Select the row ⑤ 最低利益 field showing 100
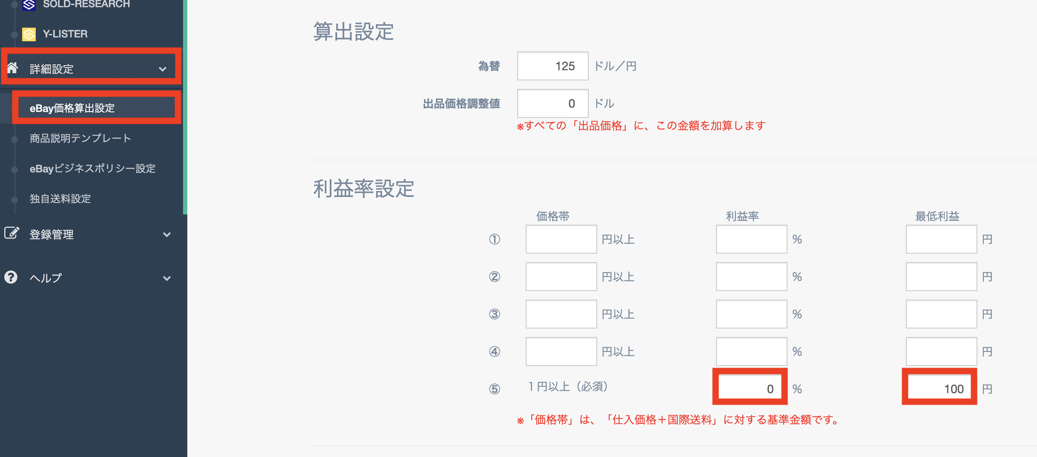The height and width of the screenshot is (457, 1037). (x=940, y=388)
